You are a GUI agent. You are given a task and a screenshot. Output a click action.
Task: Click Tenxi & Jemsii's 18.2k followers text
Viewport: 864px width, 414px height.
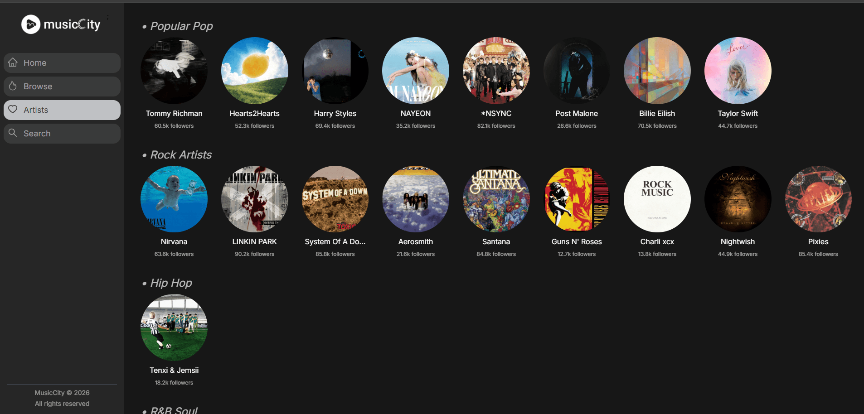tap(174, 383)
